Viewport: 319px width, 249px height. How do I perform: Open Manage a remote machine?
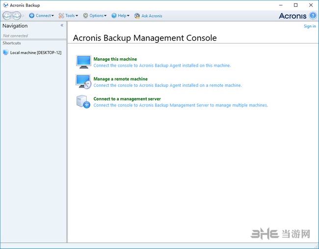pyautogui.click(x=121, y=79)
